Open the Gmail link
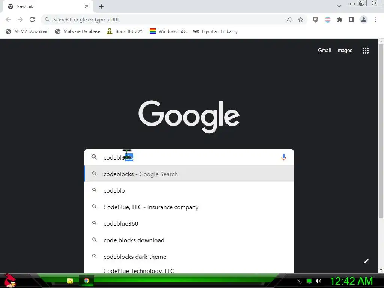 [324, 51]
